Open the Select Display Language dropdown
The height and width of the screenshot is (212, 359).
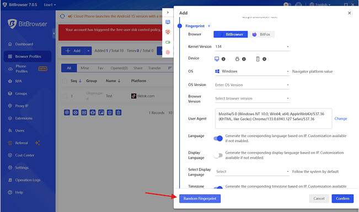point(252,171)
